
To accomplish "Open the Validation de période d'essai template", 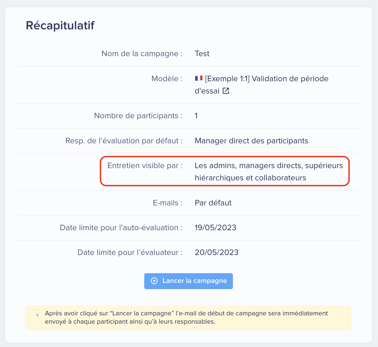I will [262, 85].
